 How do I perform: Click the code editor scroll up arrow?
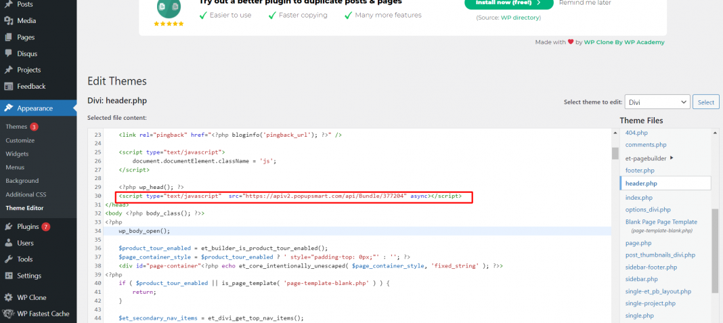[x=615, y=133]
